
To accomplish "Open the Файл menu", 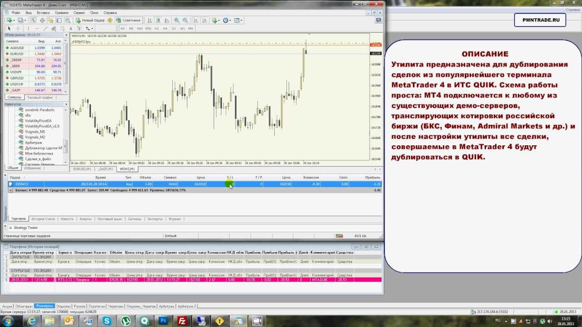I will 15,13.
